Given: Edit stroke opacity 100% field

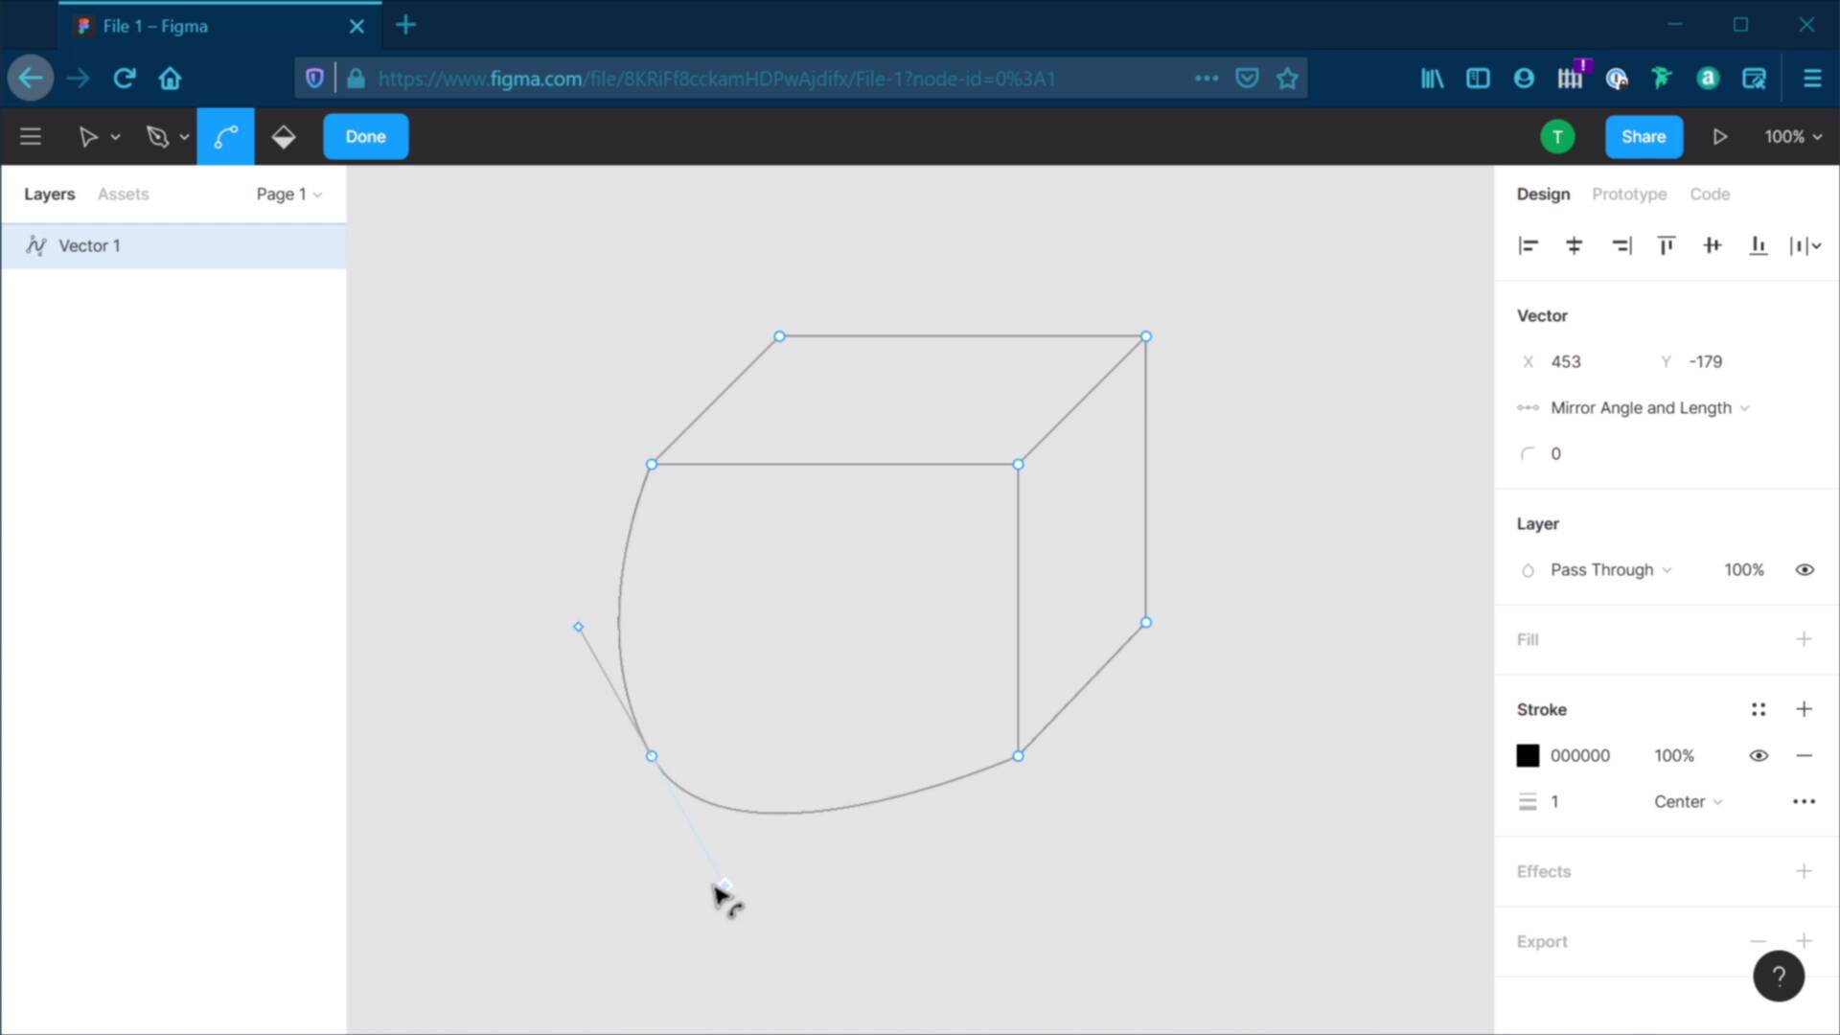Looking at the screenshot, I should pos(1674,755).
